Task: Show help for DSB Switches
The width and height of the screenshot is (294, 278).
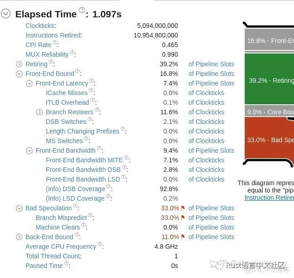Action: pyautogui.click(x=90, y=120)
